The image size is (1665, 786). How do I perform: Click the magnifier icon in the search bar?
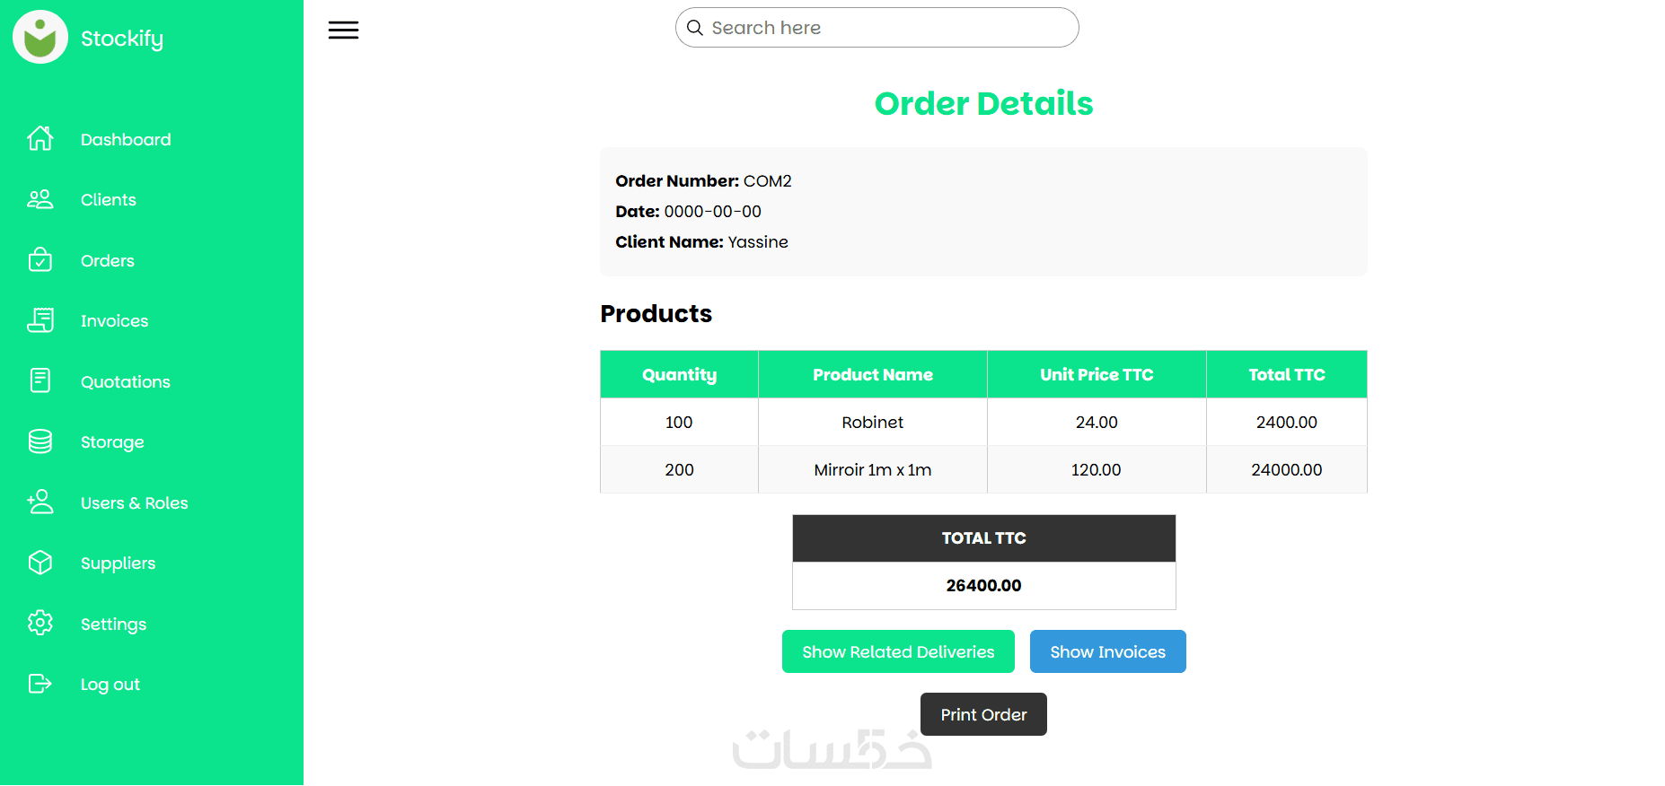[695, 28]
